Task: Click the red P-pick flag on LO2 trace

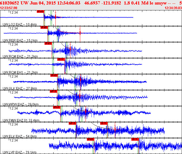Action: click(x=40, y=11)
